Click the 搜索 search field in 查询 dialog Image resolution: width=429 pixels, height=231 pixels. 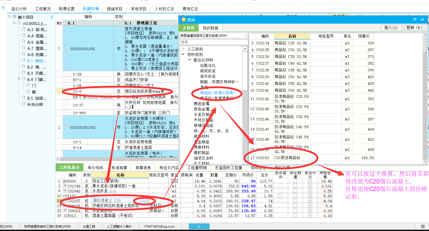213,42
